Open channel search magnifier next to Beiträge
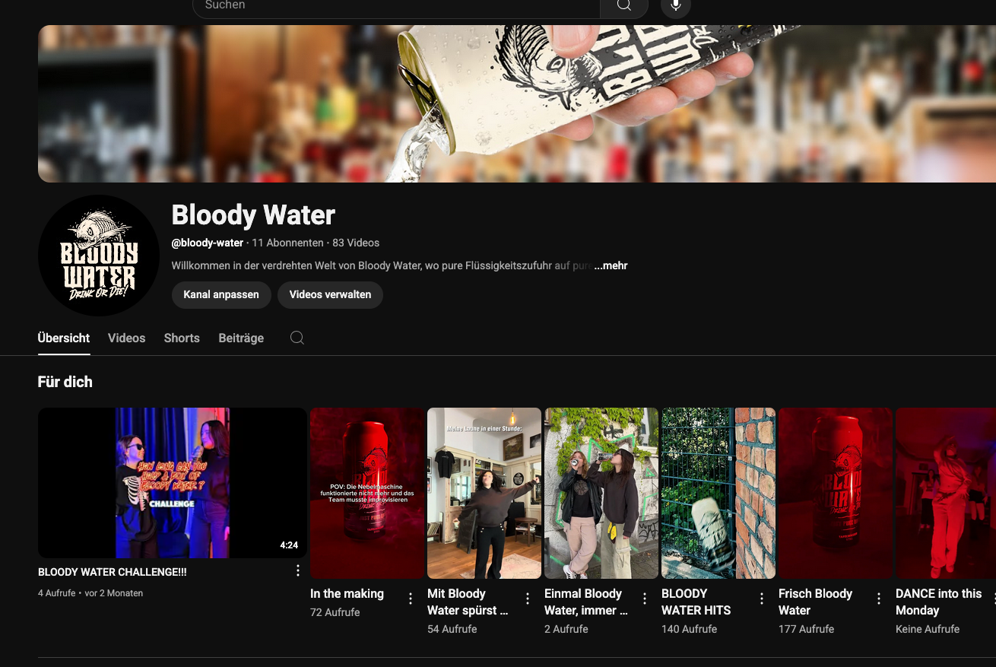Viewport: 996px width, 667px height. [x=297, y=338]
